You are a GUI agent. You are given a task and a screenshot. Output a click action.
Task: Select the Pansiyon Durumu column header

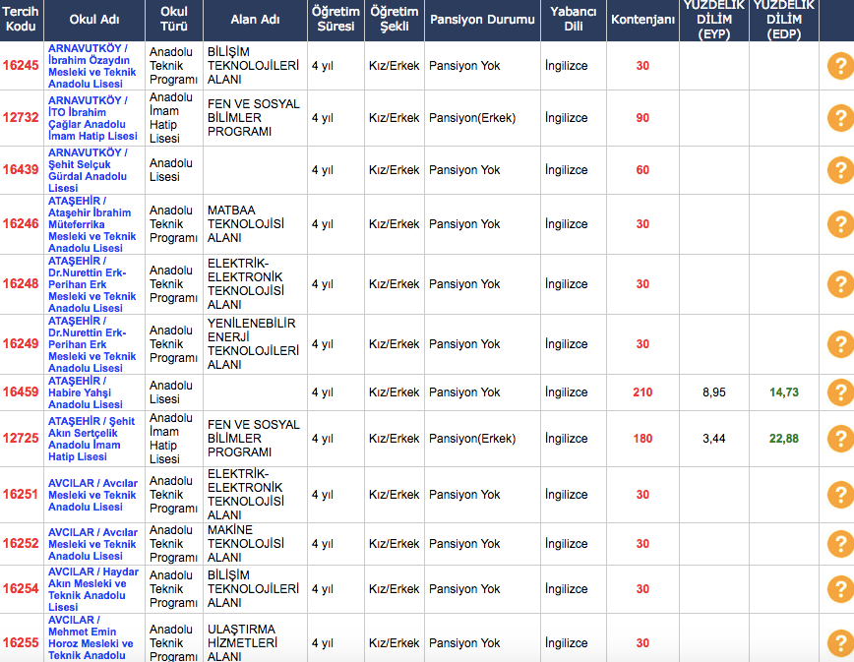482,20
